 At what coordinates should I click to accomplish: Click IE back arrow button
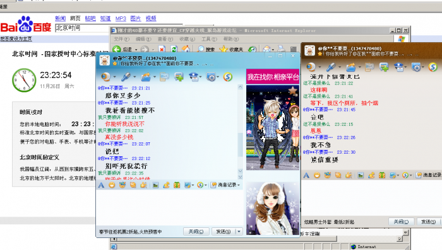(x=117, y=49)
